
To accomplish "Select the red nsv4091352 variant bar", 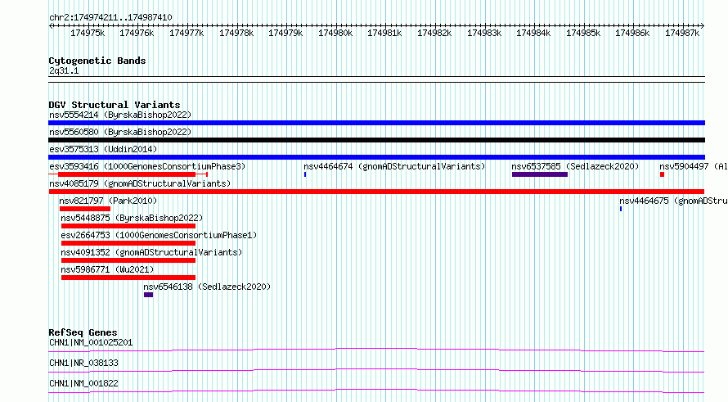I will tap(128, 260).
